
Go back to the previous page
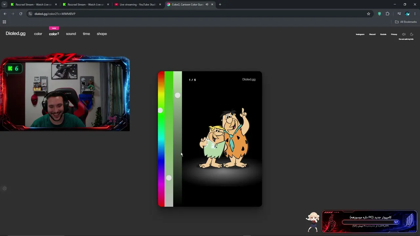pyautogui.click(x=5, y=14)
